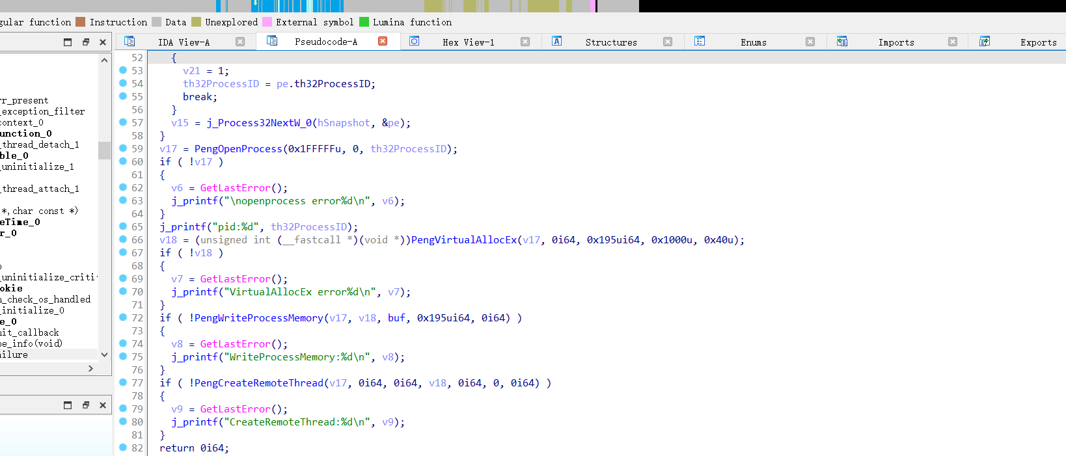
Task: Toggle breakpoint dot on line 66
Action: [x=123, y=239]
